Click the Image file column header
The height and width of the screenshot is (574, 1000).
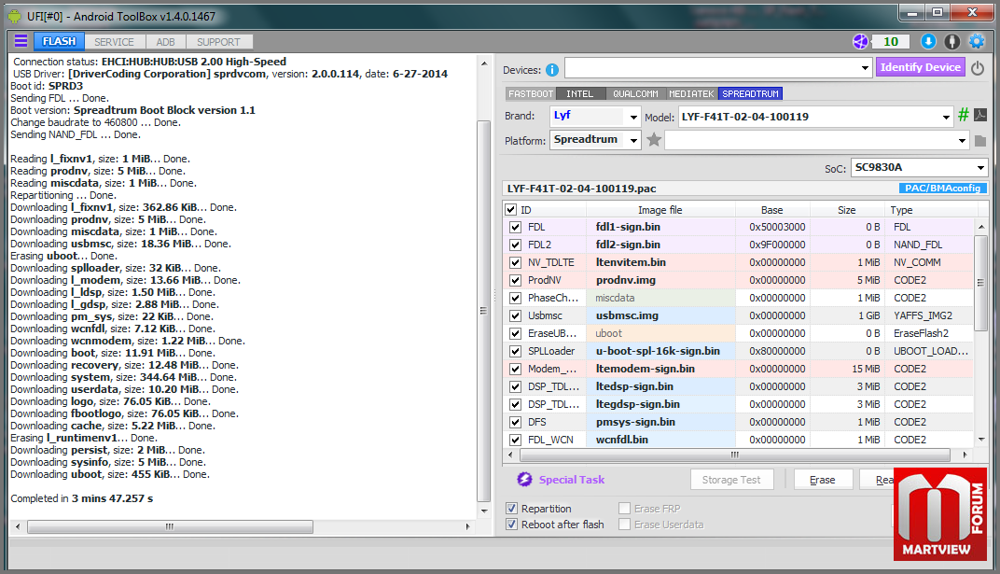click(x=660, y=210)
